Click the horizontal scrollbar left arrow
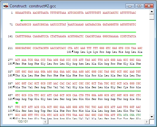 point(45,122)
